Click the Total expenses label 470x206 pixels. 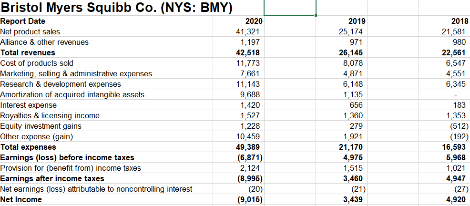pyautogui.click(x=28, y=147)
